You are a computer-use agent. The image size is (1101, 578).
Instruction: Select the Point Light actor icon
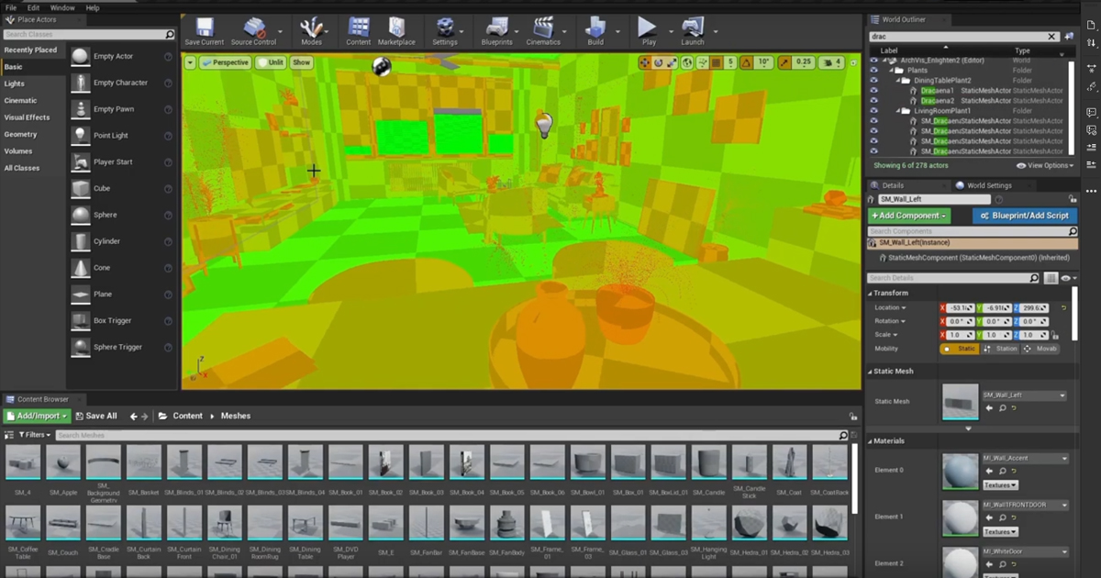coord(81,136)
